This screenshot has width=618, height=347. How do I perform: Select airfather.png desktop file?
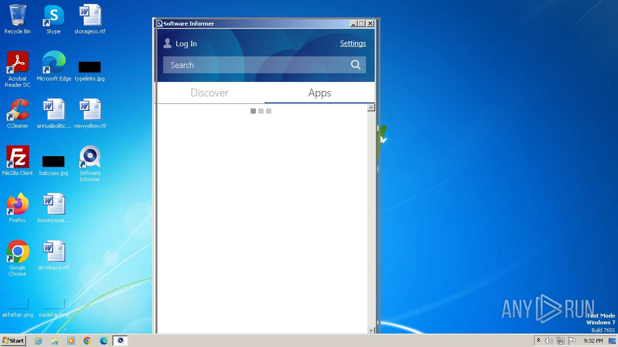point(17,308)
